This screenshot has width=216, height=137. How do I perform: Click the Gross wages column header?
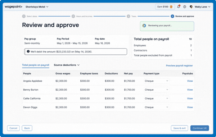63,73
